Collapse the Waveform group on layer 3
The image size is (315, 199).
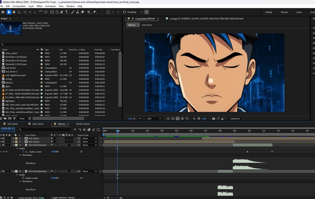(20, 155)
